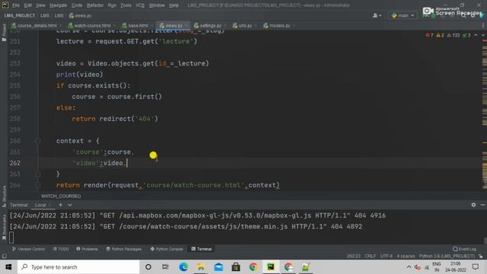Image resolution: width=487 pixels, height=274 pixels.
Task: Open File Explorer from the taskbar
Action: tap(201, 267)
